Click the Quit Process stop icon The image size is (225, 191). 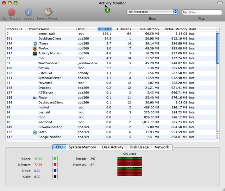tap(12, 12)
